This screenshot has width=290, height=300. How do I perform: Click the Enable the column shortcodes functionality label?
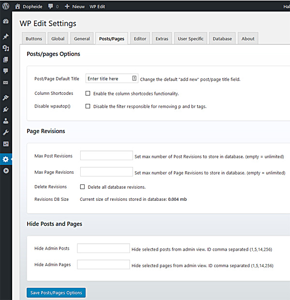point(136,93)
